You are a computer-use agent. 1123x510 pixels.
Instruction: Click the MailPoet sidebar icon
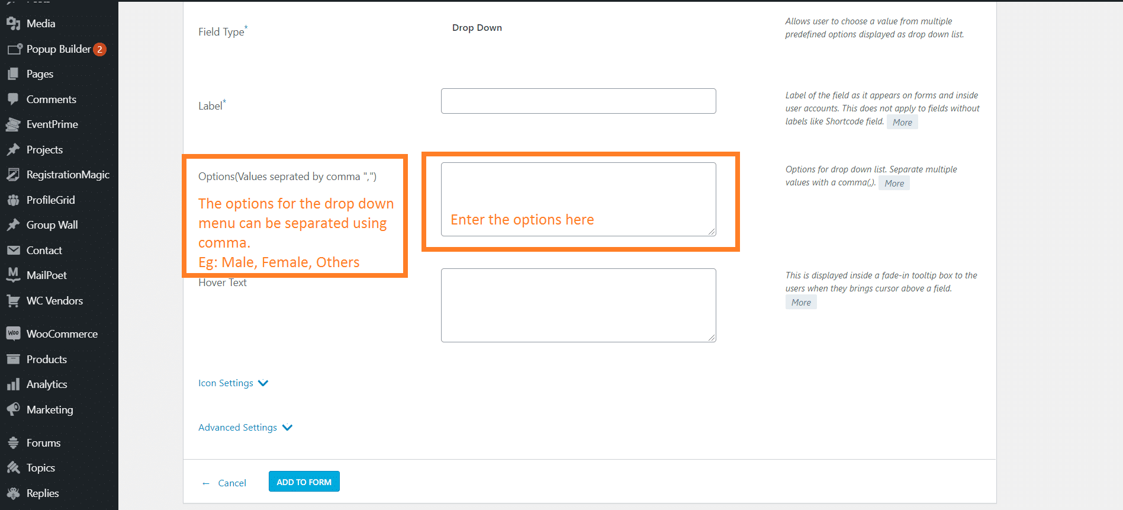pyautogui.click(x=13, y=275)
